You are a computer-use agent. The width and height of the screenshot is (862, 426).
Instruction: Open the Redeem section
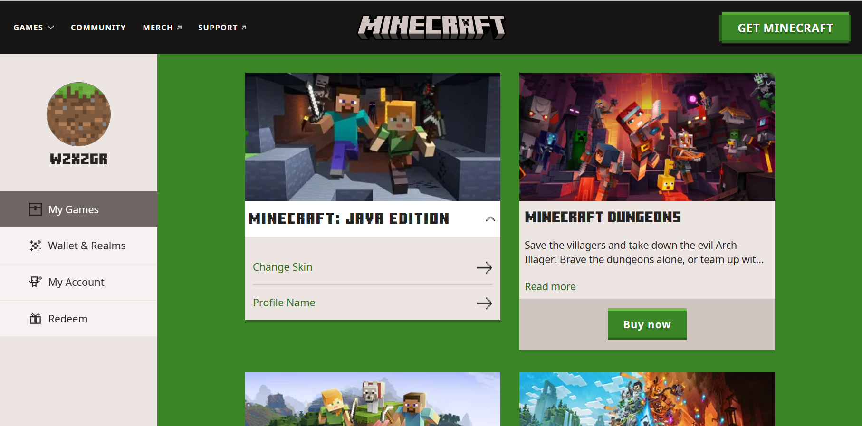[79, 319]
